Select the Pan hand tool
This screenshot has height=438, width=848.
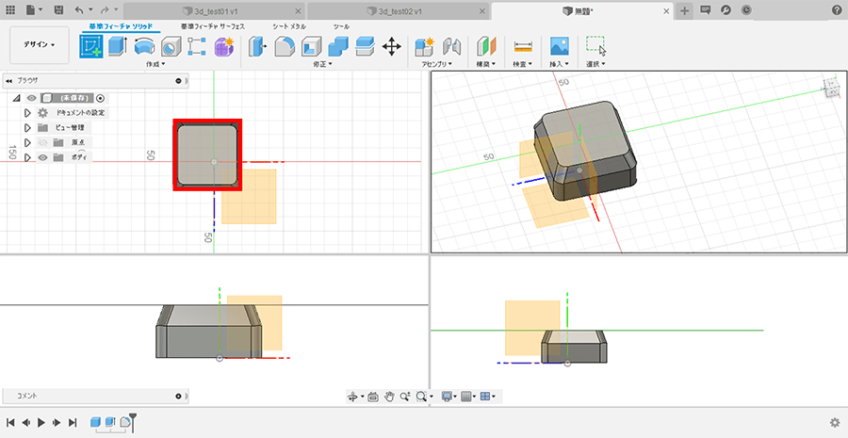(x=388, y=397)
